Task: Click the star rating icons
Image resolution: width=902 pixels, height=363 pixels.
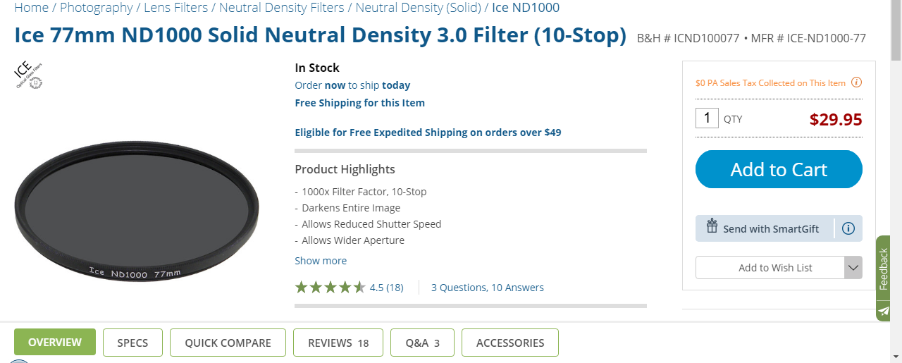Action: click(330, 288)
